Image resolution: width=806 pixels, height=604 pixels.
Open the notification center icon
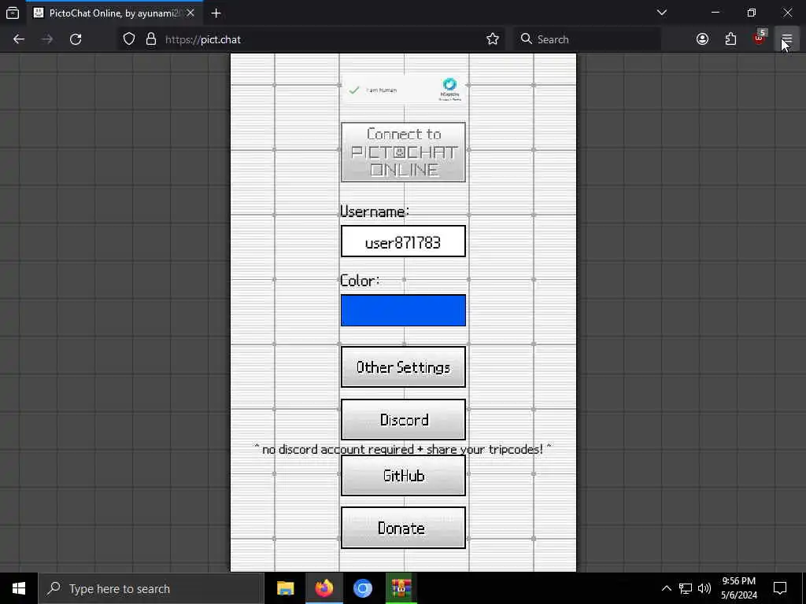[x=780, y=588]
